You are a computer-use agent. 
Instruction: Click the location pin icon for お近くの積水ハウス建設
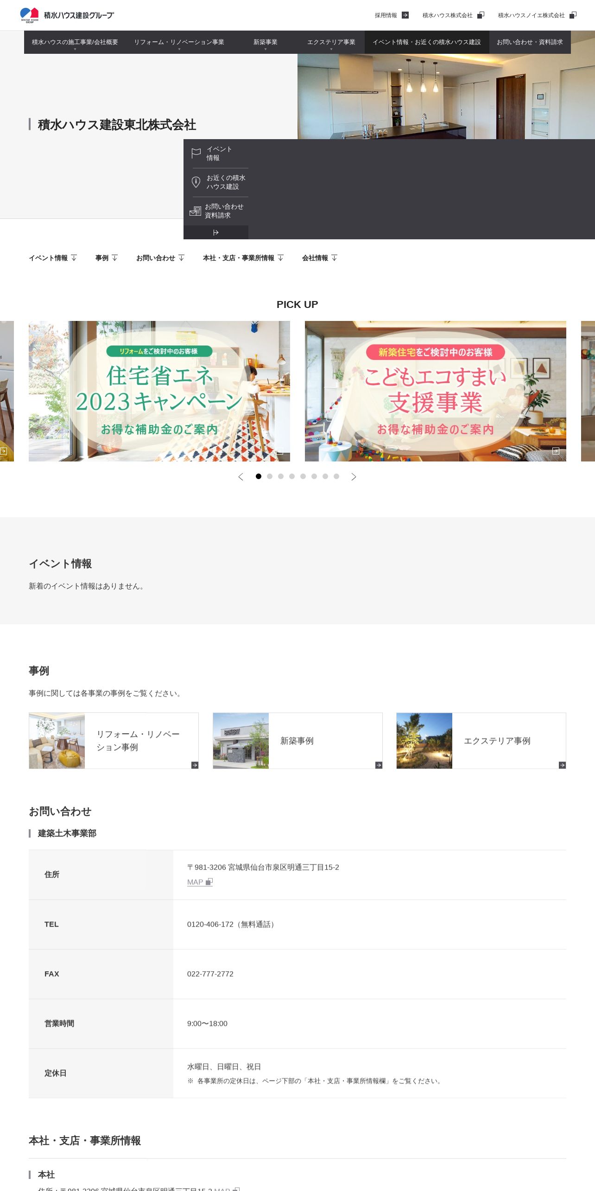[x=196, y=182]
